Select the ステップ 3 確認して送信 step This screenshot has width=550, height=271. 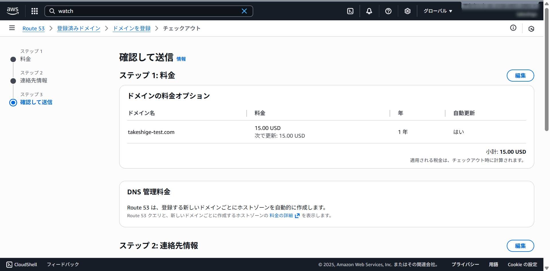click(x=36, y=102)
